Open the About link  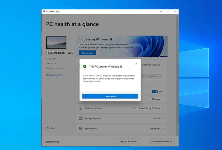click(x=54, y=128)
